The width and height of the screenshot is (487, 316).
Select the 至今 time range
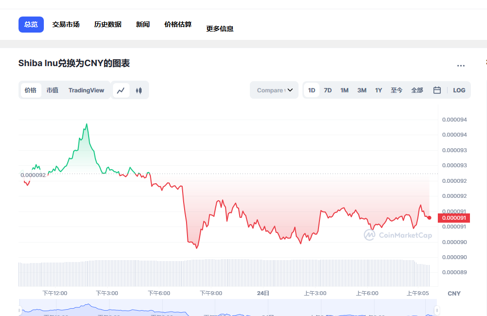pos(396,90)
